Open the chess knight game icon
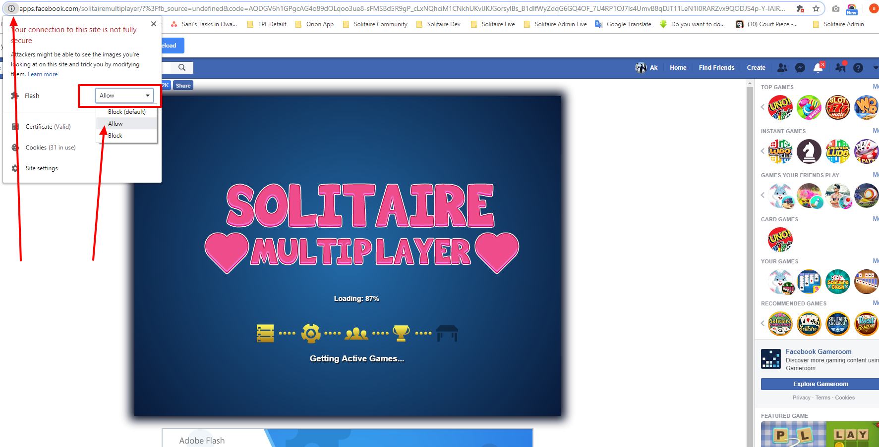 809,151
